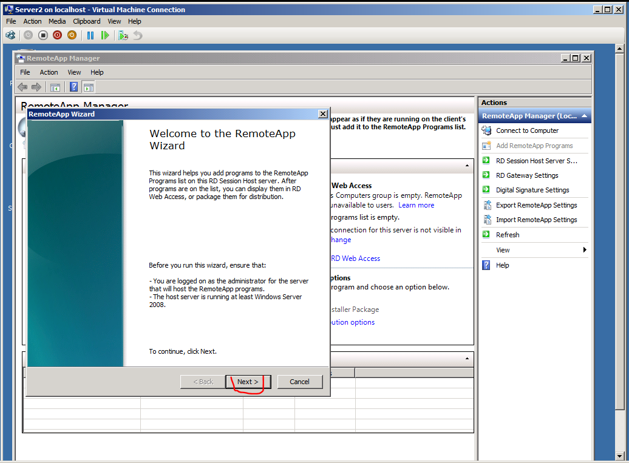This screenshot has height=463, width=629.
Task: Click Import RemoteApp Settings action text
Action: [536, 220]
